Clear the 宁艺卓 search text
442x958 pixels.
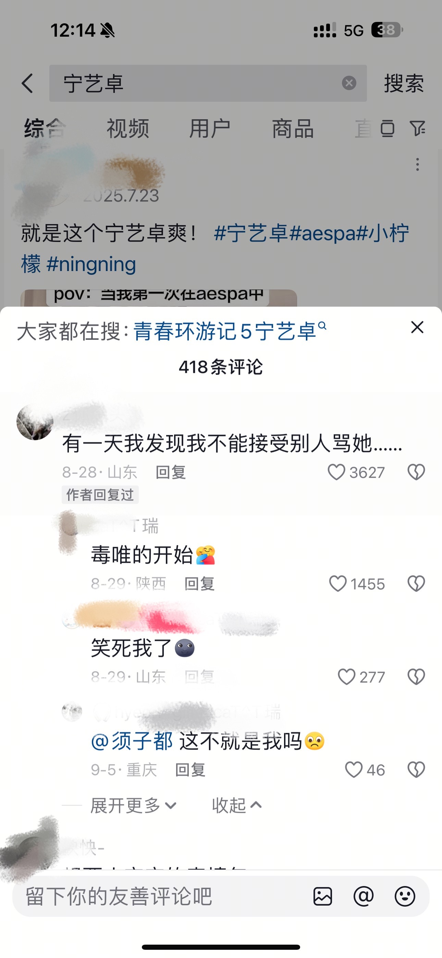[x=348, y=83]
